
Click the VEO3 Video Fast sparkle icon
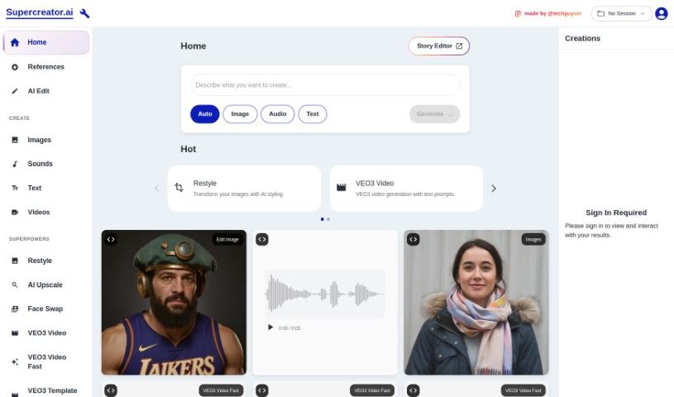pos(15,361)
